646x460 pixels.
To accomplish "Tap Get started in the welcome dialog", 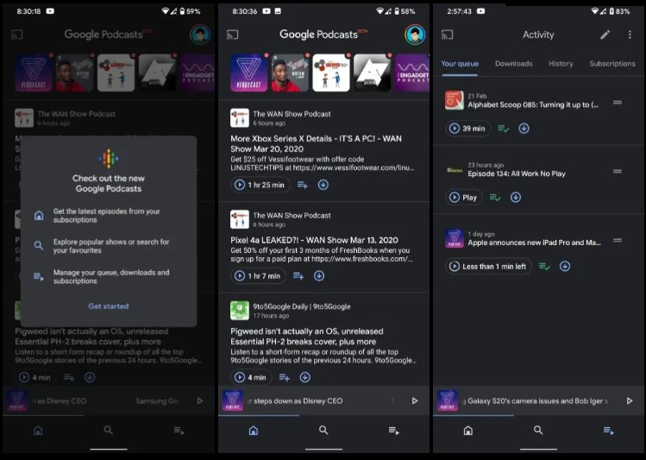I will pyautogui.click(x=109, y=306).
